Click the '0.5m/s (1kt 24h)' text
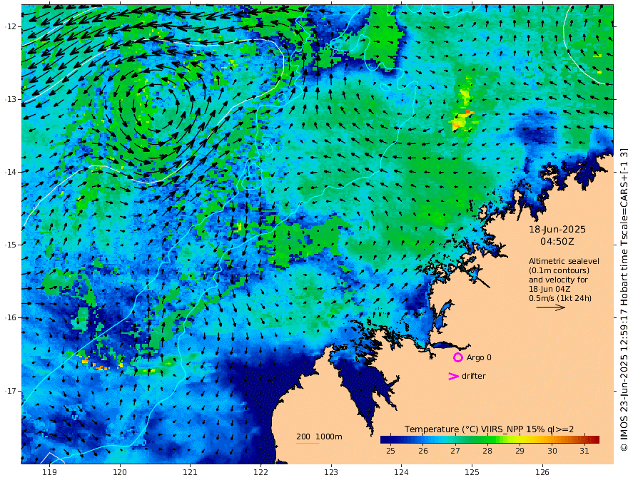Image resolution: width=628 pixels, height=485 pixels. (x=560, y=298)
